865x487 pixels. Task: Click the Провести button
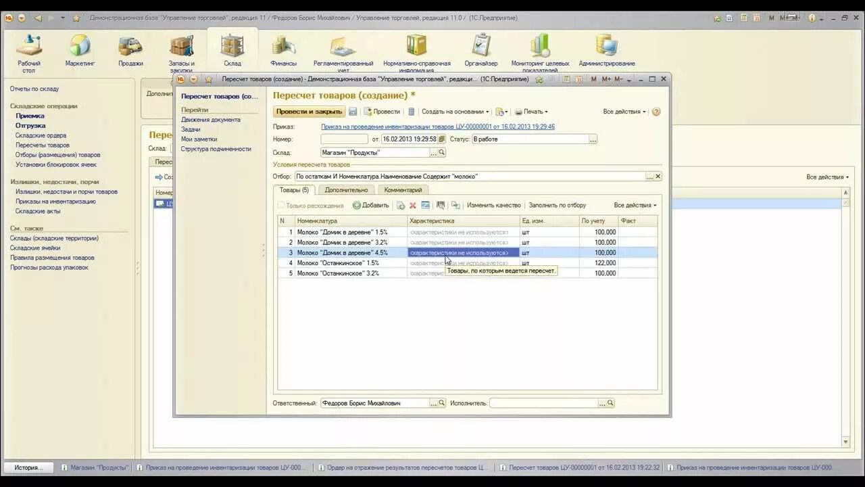coord(382,112)
